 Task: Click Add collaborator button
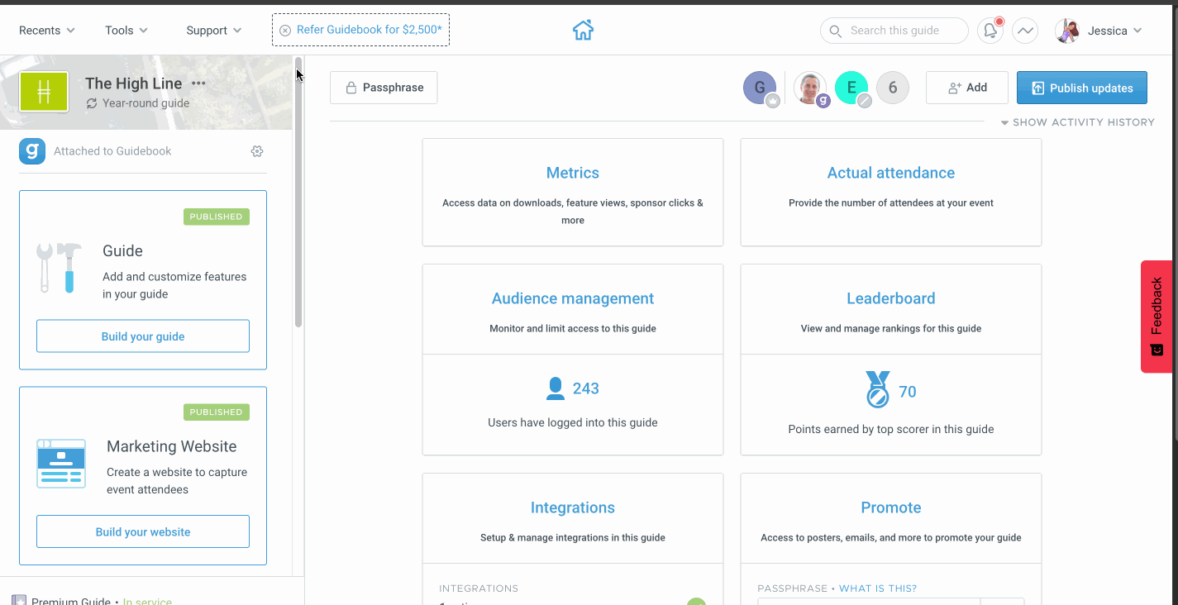click(x=967, y=88)
